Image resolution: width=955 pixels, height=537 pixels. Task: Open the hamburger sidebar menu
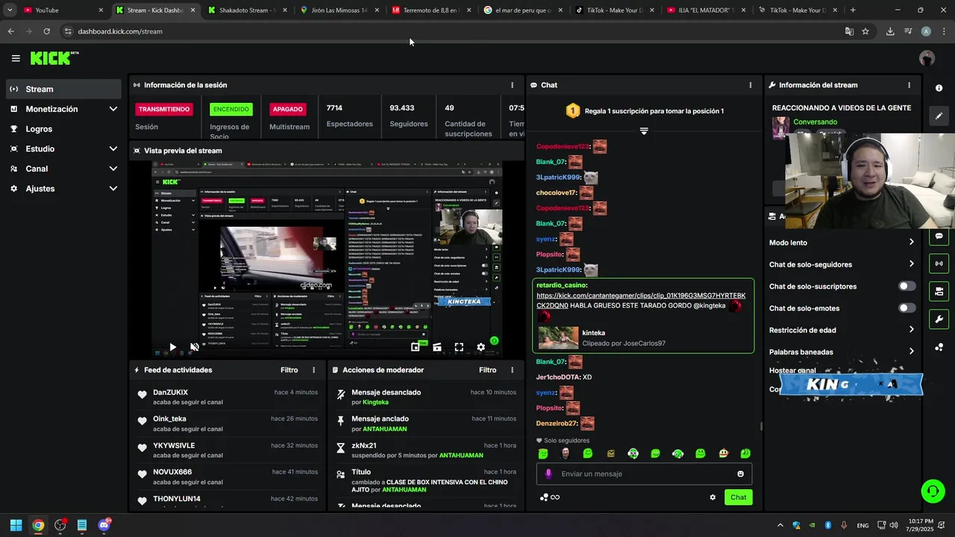coord(16,58)
